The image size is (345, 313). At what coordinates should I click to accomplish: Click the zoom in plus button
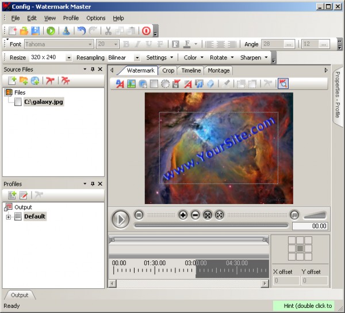coord(183,215)
